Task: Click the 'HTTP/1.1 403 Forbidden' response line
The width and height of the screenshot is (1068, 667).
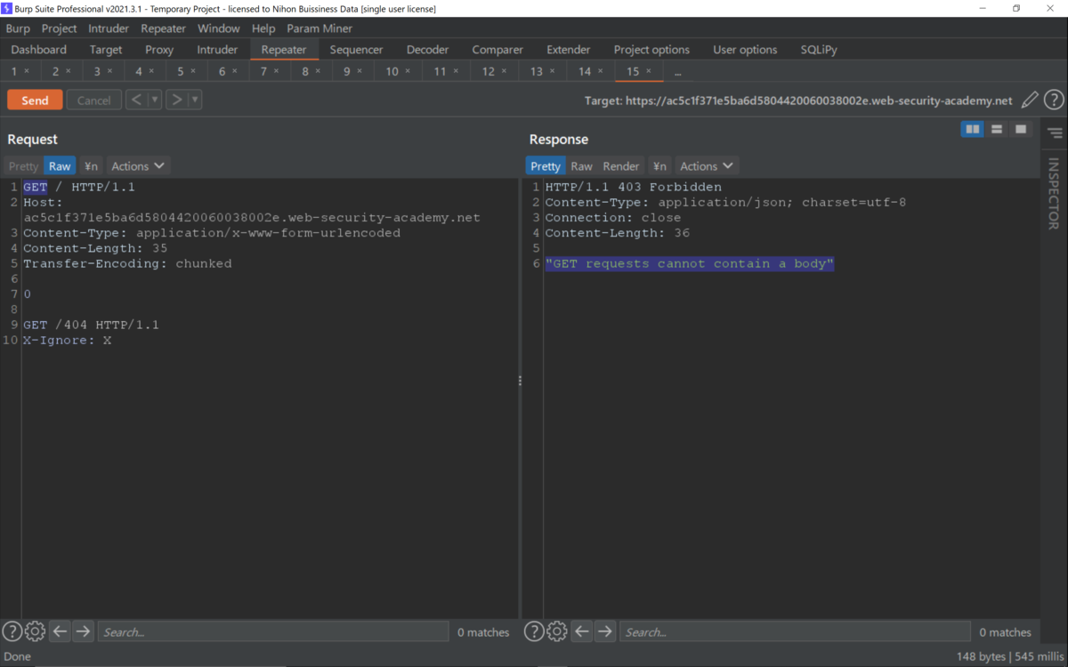Action: (634, 187)
